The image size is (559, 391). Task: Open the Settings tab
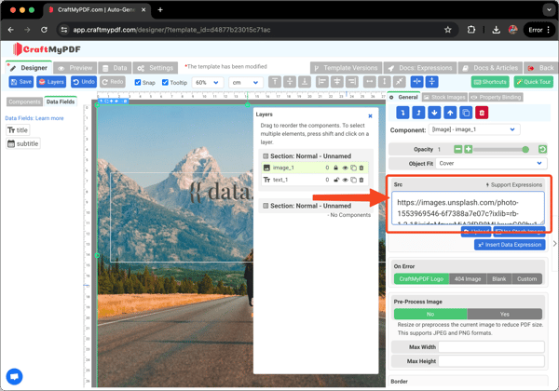click(156, 68)
